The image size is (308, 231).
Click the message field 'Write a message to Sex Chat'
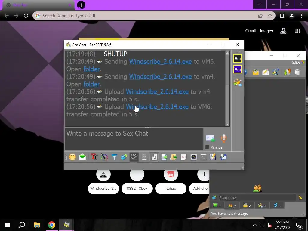(134, 139)
